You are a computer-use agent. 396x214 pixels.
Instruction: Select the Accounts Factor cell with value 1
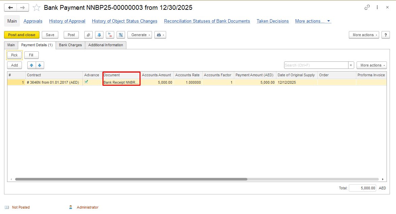click(x=218, y=82)
